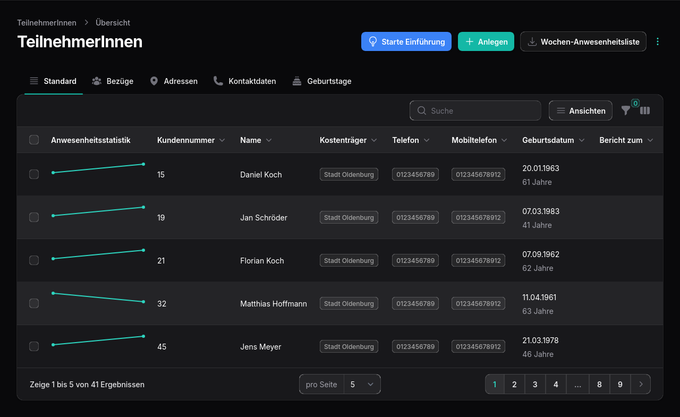Viewport: 680px width, 417px height.
Task: Open the pro Seite results dropdown
Action: tap(362, 384)
